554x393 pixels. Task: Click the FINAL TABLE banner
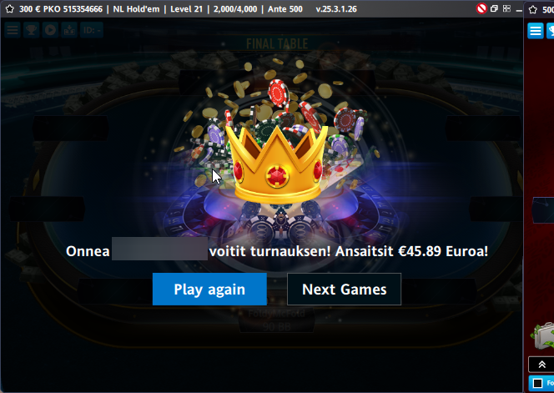277,44
